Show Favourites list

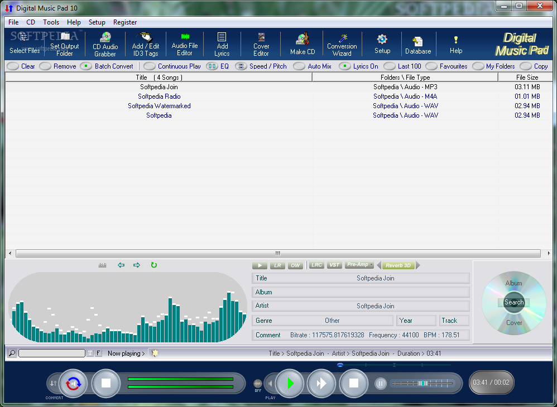click(x=431, y=66)
